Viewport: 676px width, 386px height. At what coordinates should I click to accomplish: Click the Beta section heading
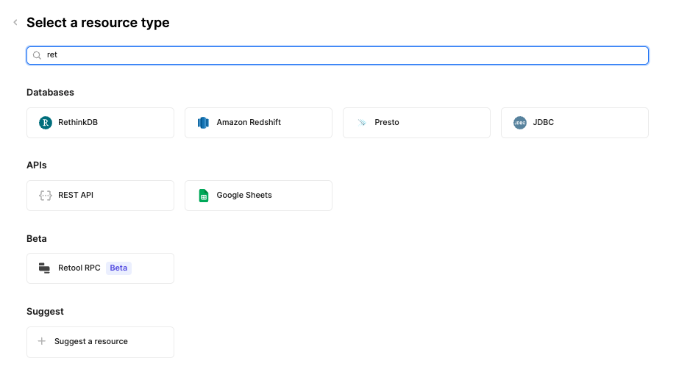(x=37, y=239)
